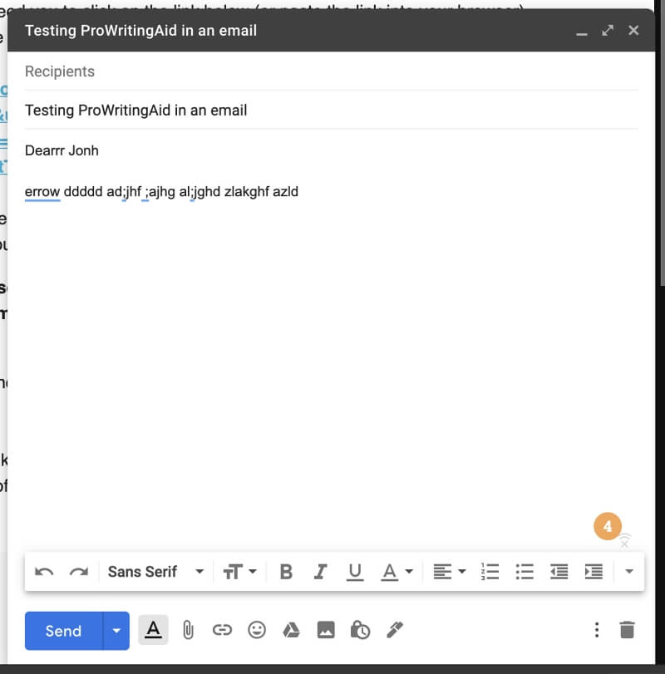Image resolution: width=665 pixels, height=674 pixels.
Task: Open the Sans Serif font dropdown
Action: click(155, 572)
